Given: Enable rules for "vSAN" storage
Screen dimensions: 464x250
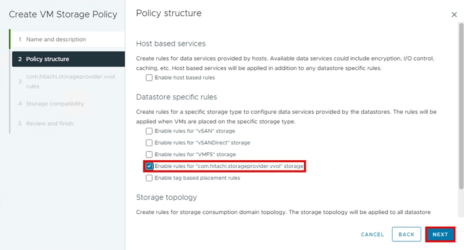Looking at the screenshot, I should [149, 131].
